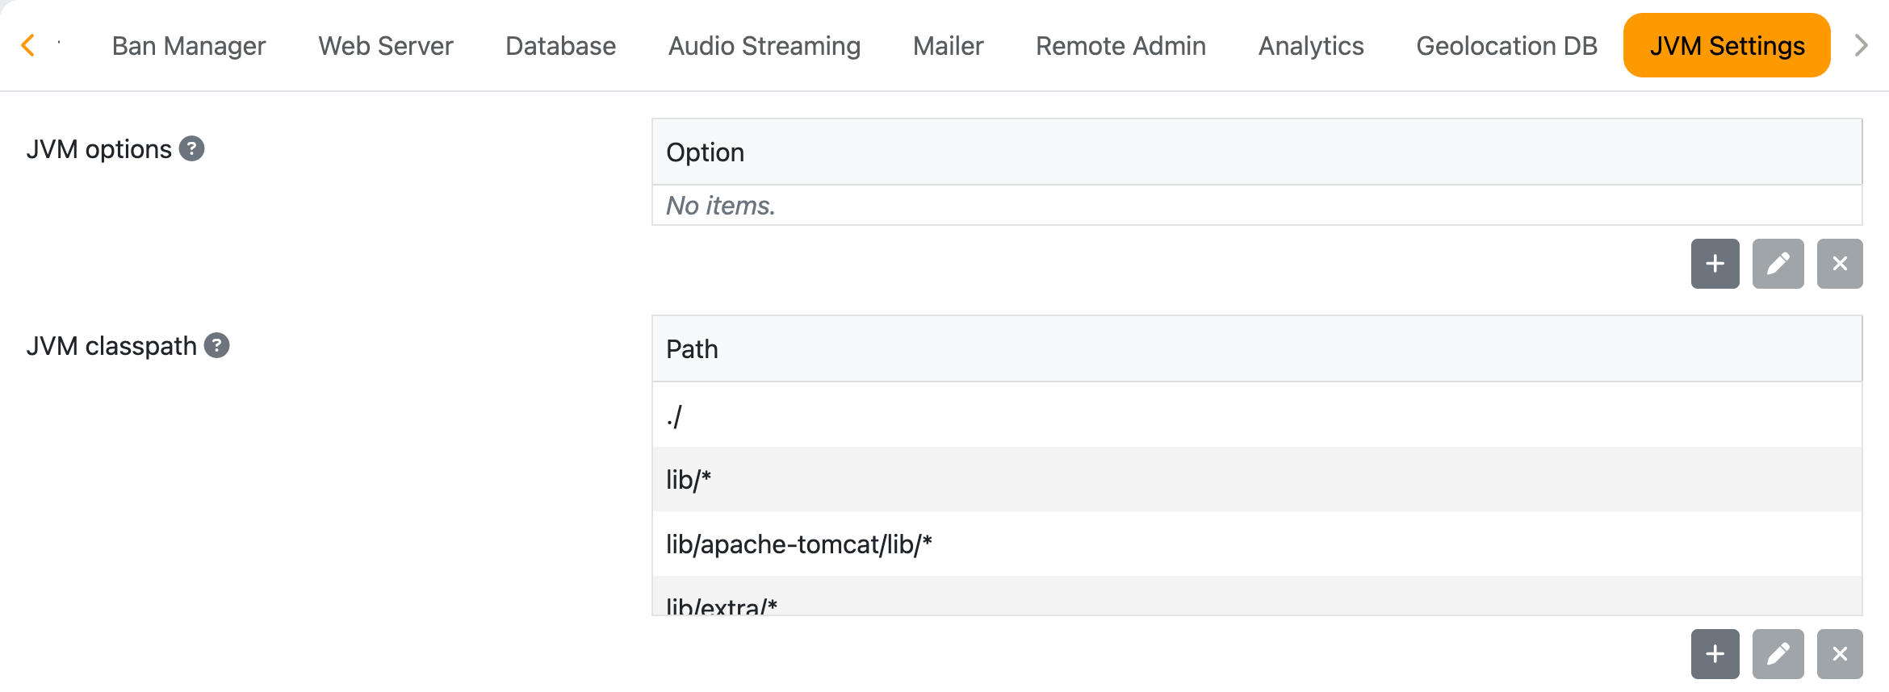This screenshot has width=1889, height=692.
Task: Edit the selected JVM option
Action: tap(1778, 263)
